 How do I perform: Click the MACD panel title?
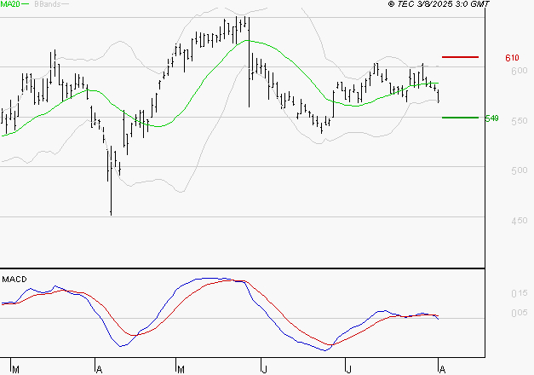pos(14,280)
